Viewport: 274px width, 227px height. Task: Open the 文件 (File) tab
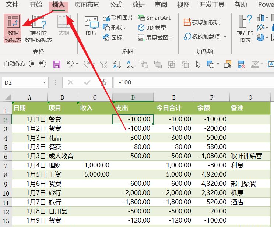click(x=12, y=4)
